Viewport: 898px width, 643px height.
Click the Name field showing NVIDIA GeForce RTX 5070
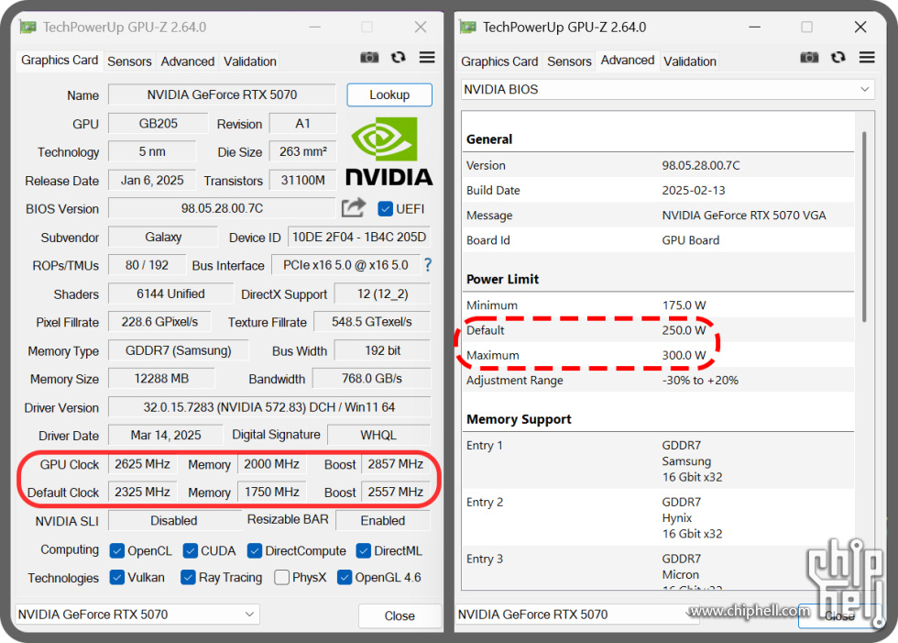(x=222, y=94)
